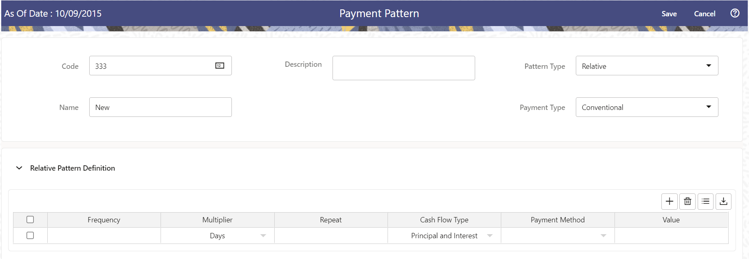Click the Frequency cell in the pattern row
The image size is (749, 259).
pos(104,235)
